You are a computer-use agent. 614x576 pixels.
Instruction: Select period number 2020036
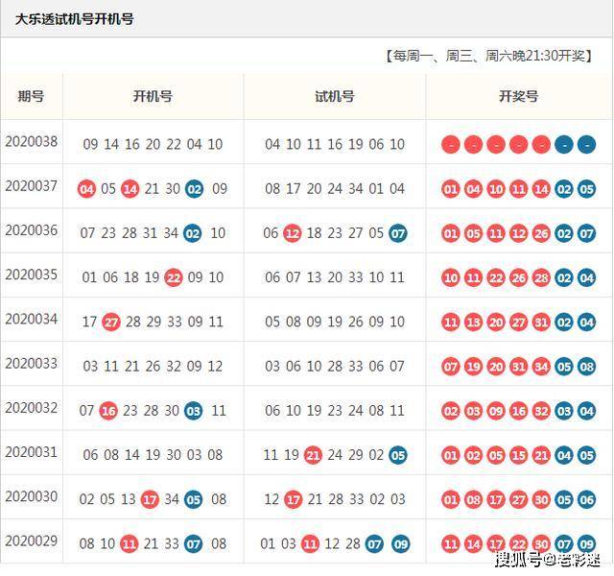tap(32, 230)
